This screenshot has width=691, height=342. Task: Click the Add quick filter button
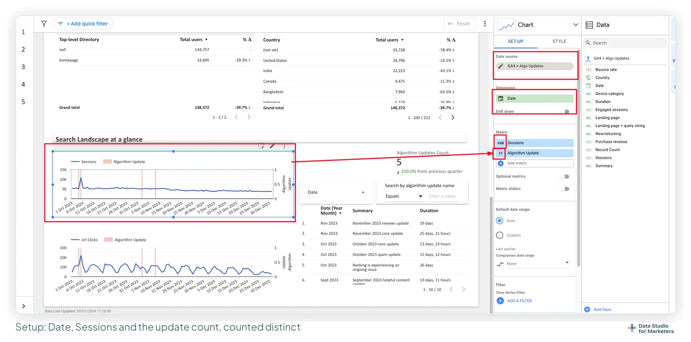pos(83,24)
